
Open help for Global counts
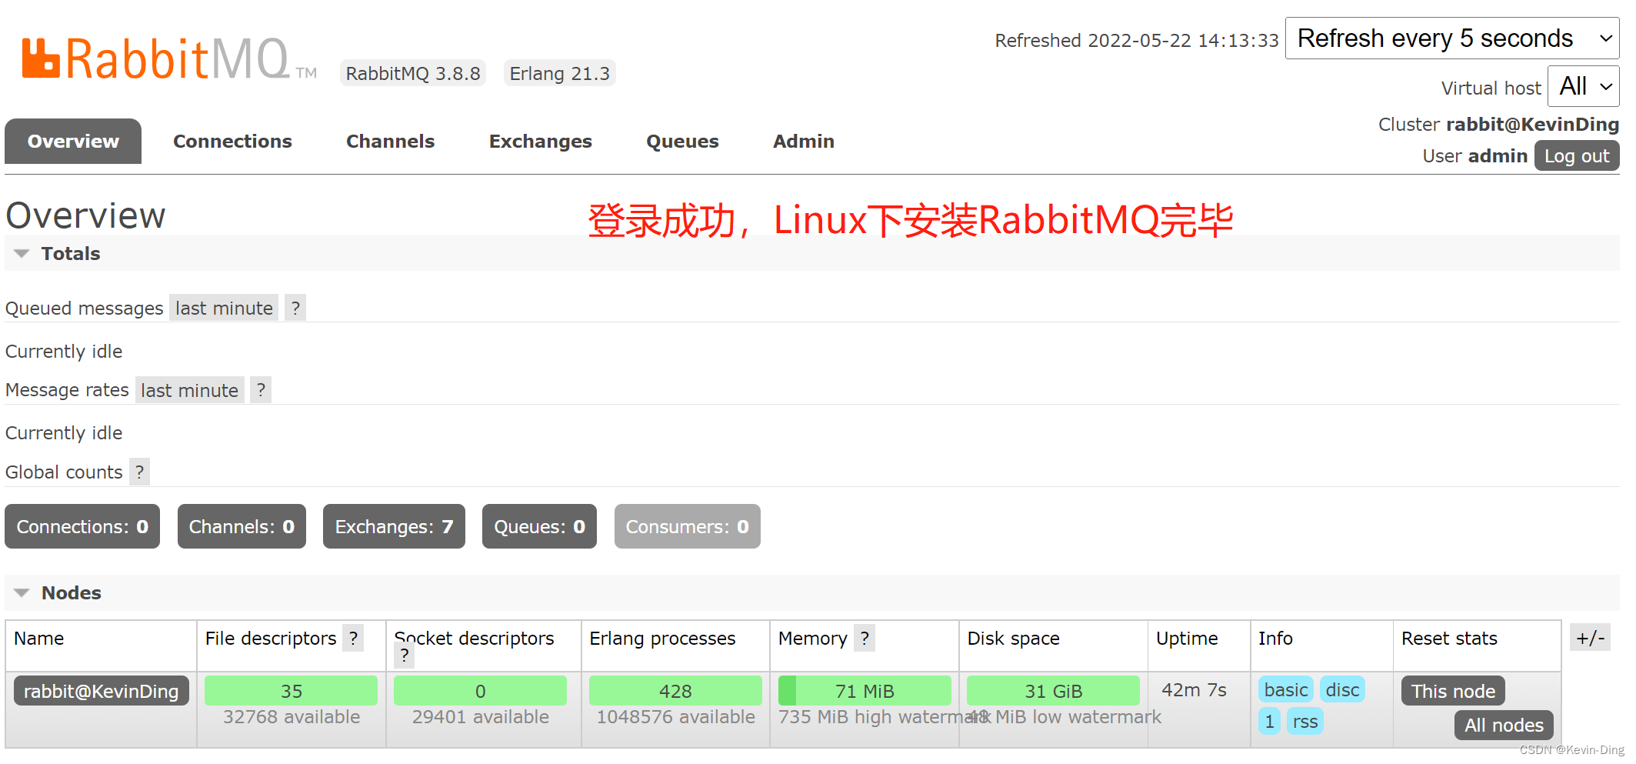click(x=139, y=472)
